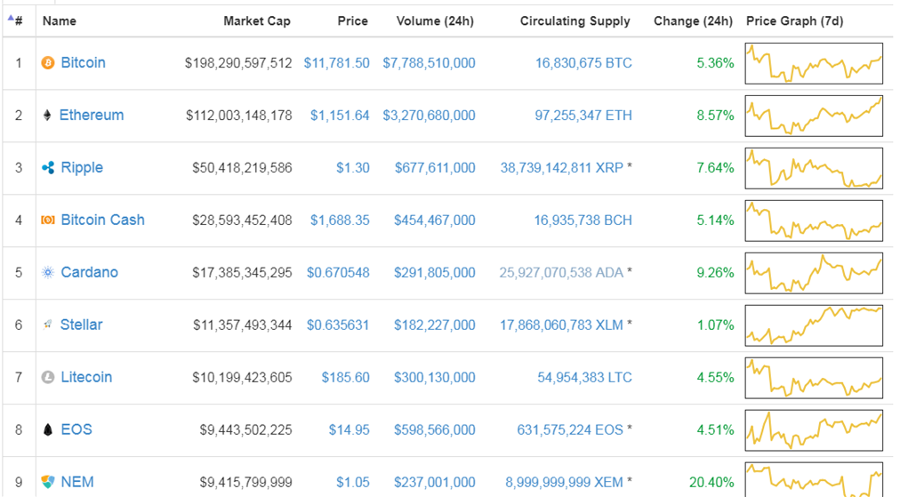Open the NEM name link

coord(77,482)
